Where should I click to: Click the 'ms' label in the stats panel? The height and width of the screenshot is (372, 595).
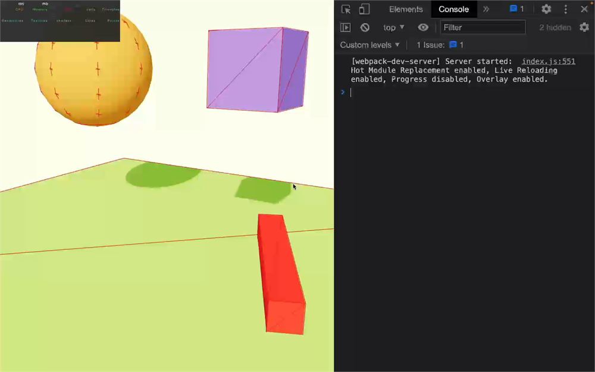tap(21, 4)
